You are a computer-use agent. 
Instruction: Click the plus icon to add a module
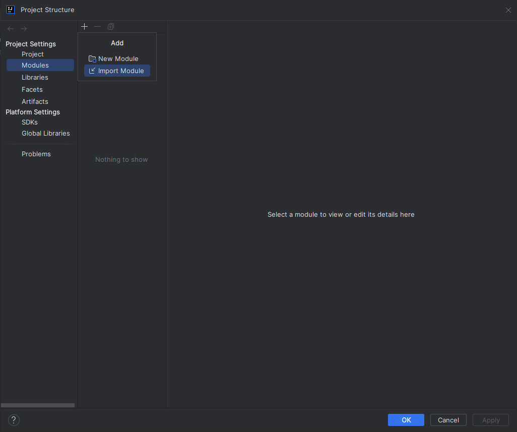point(84,26)
